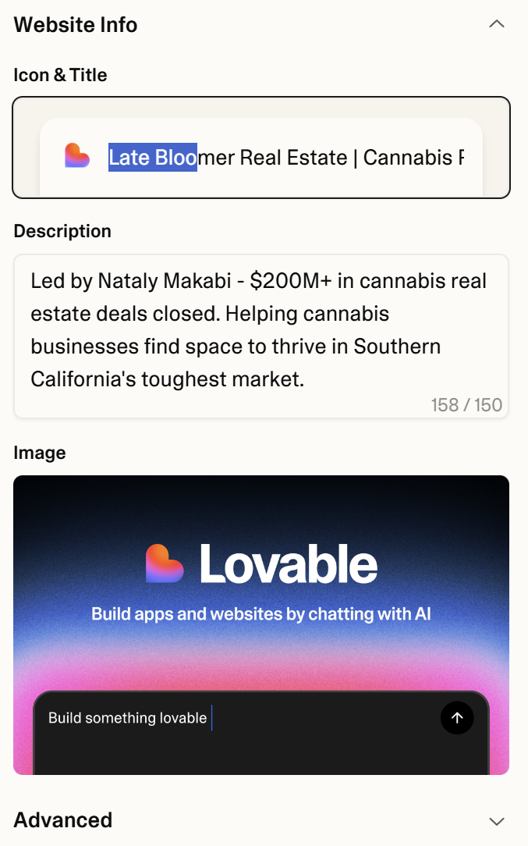Click the "Build apps and websites" tagline

click(261, 613)
